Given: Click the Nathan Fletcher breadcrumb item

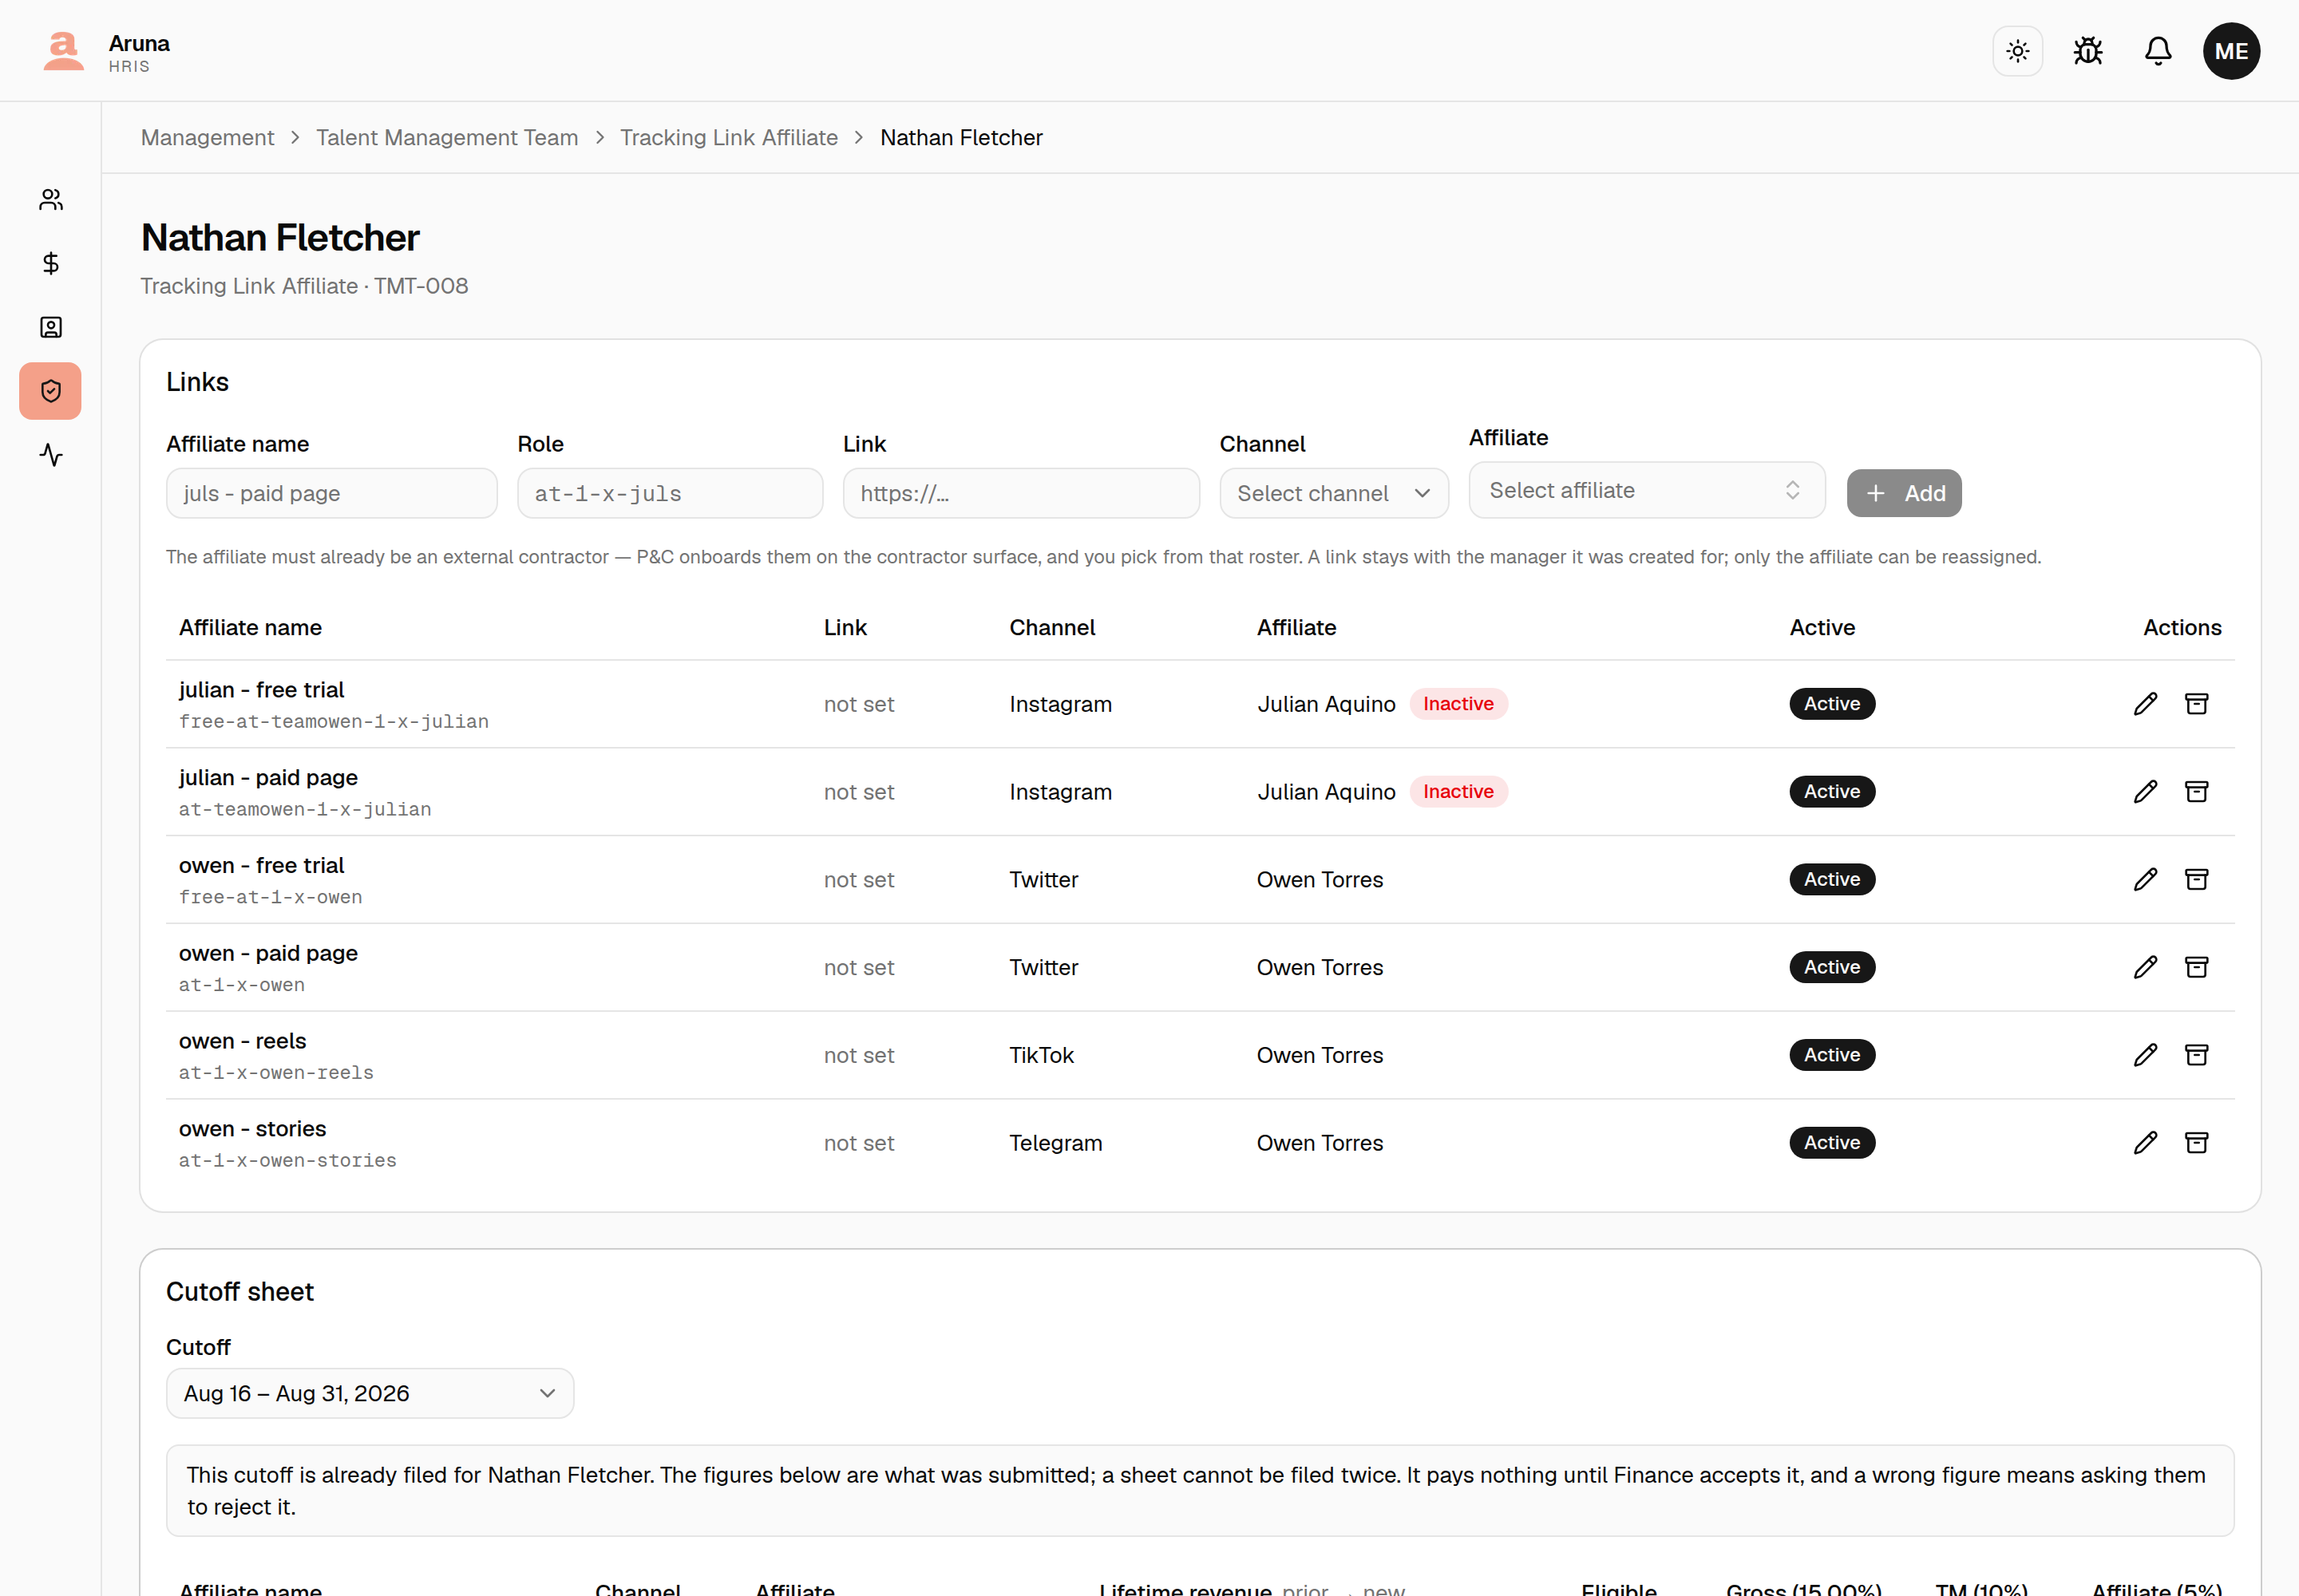Looking at the screenshot, I should click(x=960, y=137).
